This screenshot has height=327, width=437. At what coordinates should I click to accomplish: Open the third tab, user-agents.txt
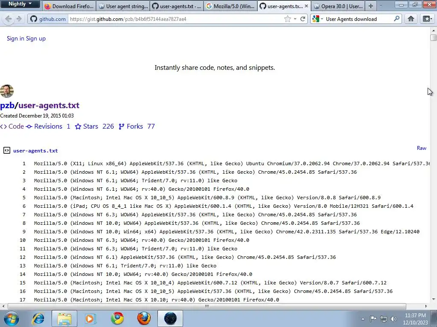click(x=177, y=6)
